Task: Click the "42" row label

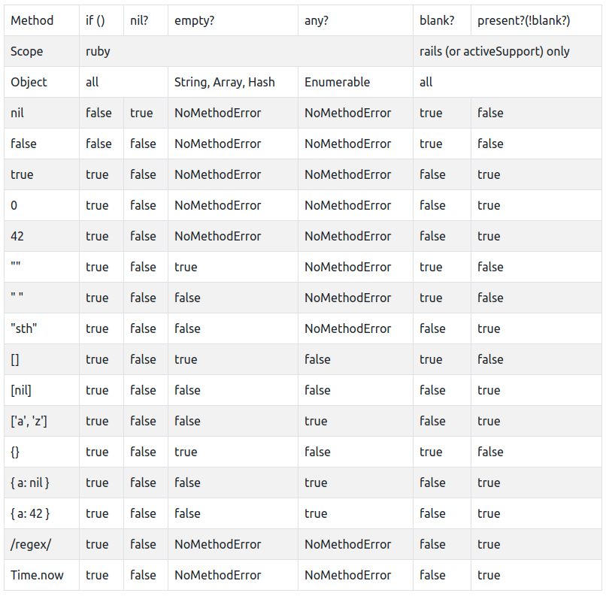Action: point(17,236)
